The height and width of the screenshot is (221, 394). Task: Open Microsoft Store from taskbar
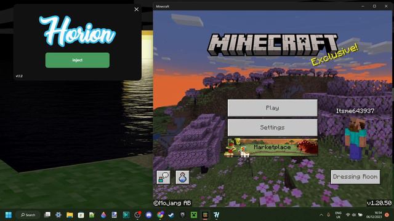click(81, 215)
